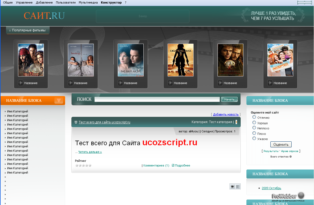Select the Ужасно poll option
This screenshot has width=314, height=205.
[x=254, y=138]
